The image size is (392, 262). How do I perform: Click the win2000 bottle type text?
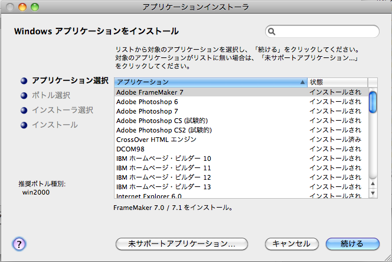point(36,192)
